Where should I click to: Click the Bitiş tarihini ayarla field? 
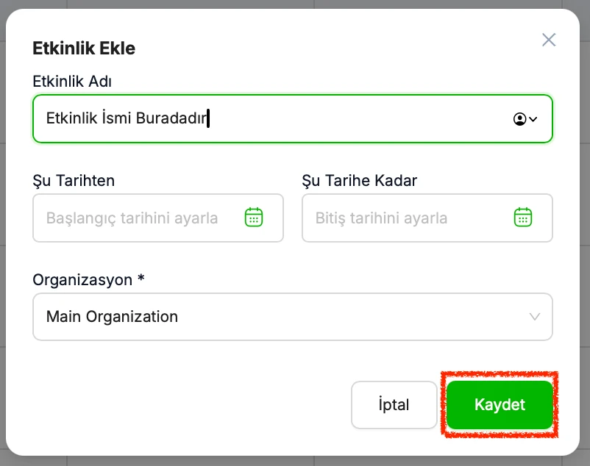[427, 218]
